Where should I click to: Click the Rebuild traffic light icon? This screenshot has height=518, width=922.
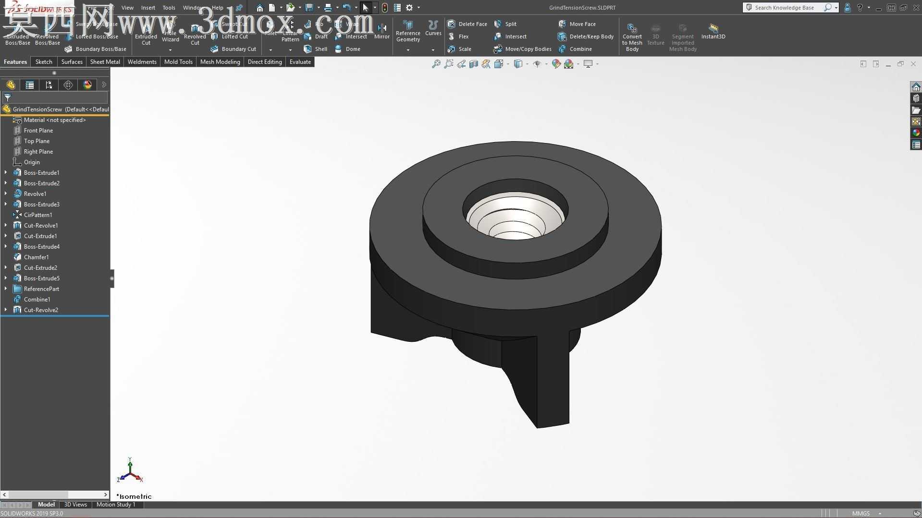point(384,8)
